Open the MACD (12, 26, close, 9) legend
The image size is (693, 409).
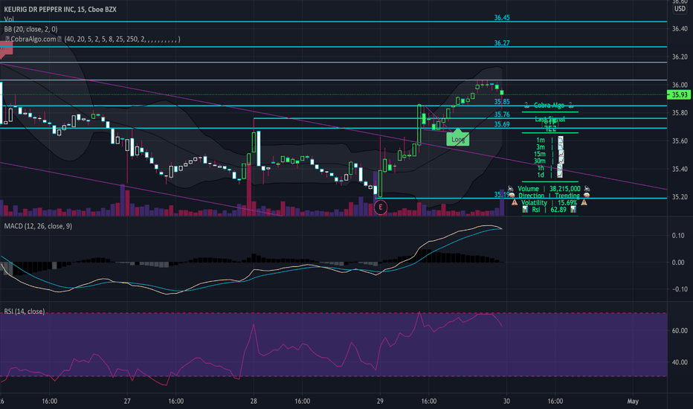point(38,226)
